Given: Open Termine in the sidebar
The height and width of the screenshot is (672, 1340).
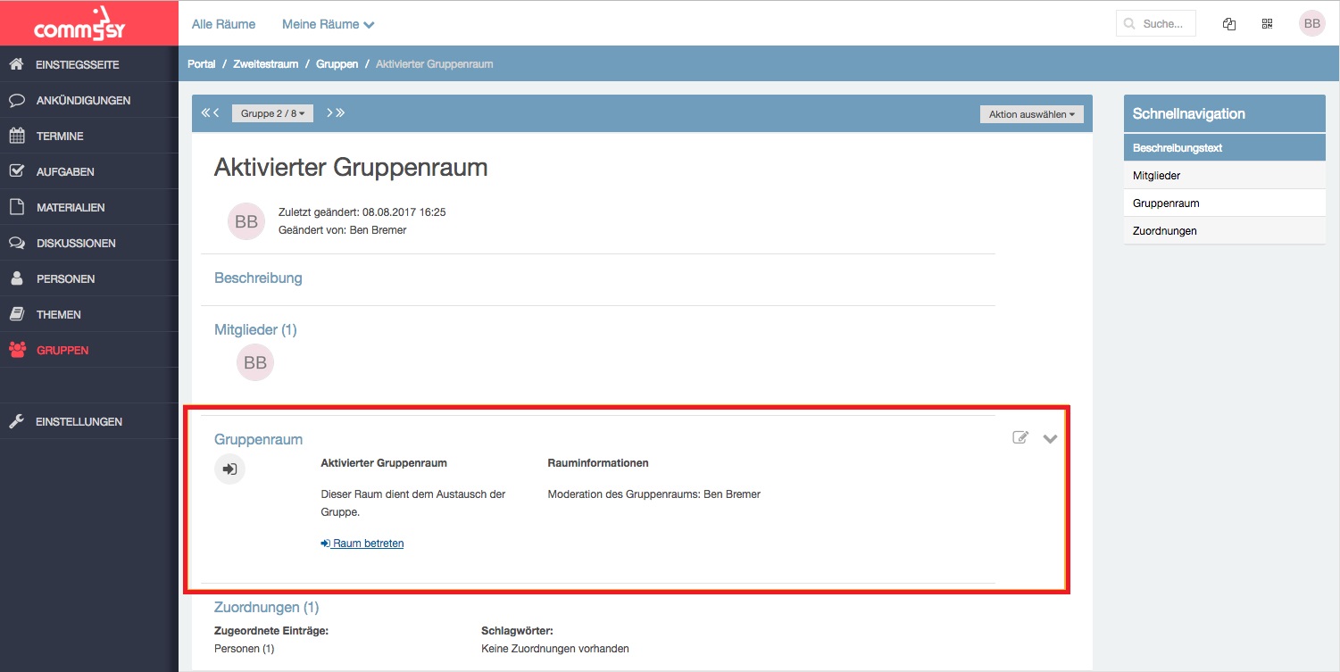Looking at the screenshot, I should coord(89,136).
